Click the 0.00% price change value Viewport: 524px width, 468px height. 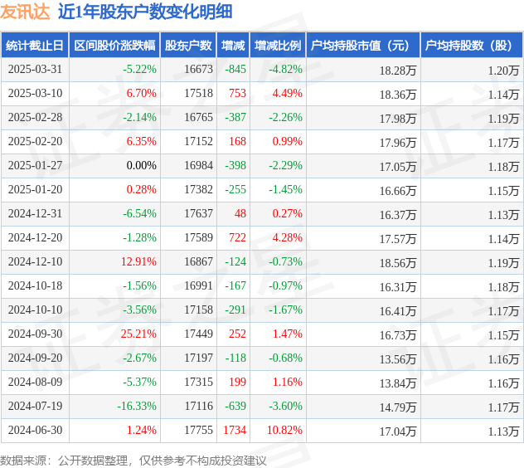(141, 166)
